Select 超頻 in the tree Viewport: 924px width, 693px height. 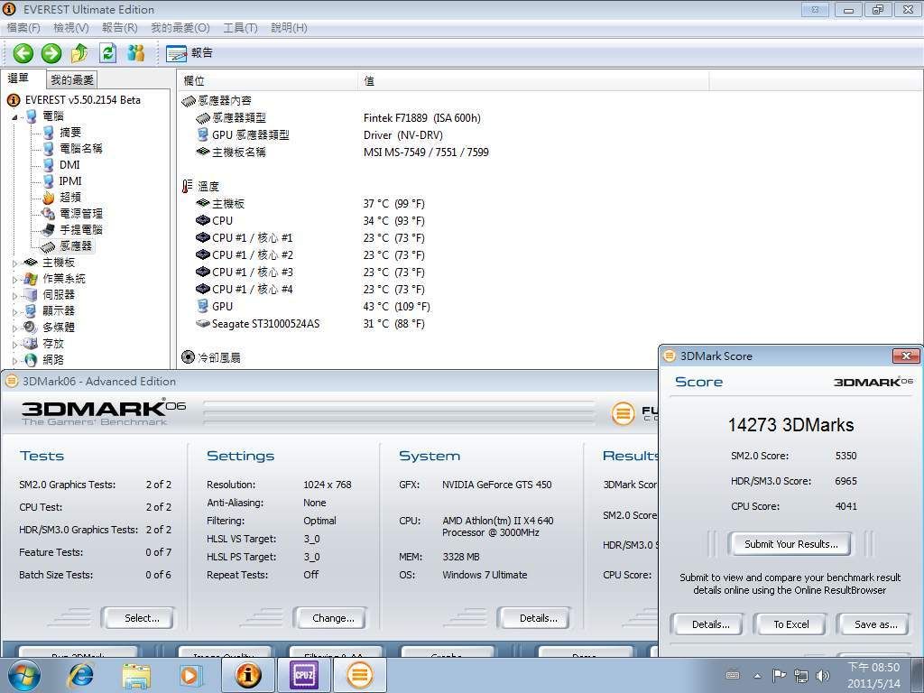70,198
